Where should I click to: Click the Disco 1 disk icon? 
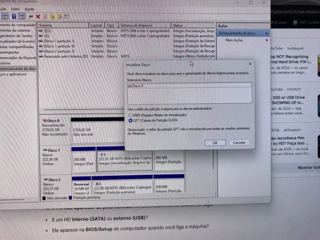[x=45, y=150]
